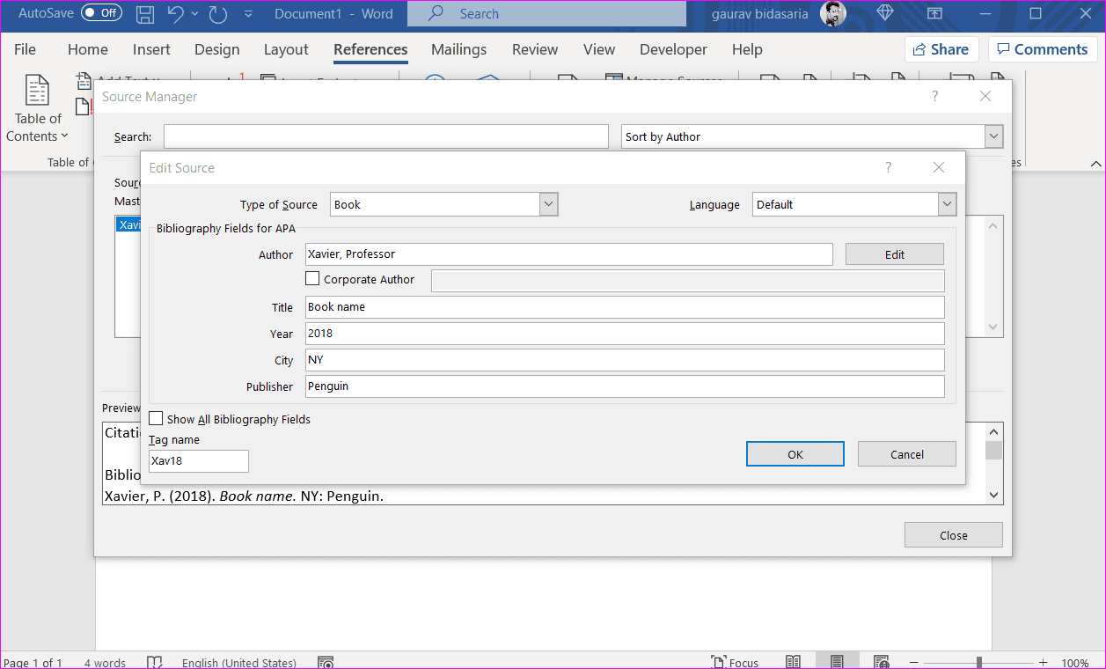Image resolution: width=1106 pixels, height=669 pixels.
Task: Click the diamond premium icon
Action: [x=886, y=13]
